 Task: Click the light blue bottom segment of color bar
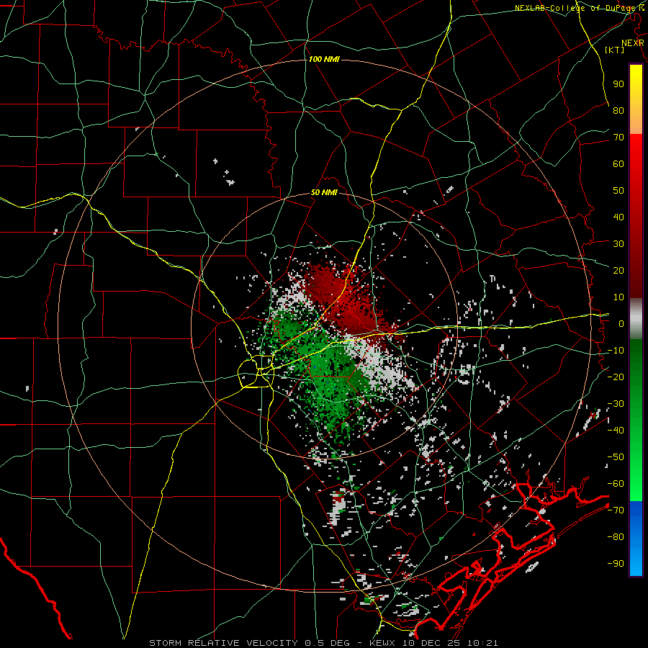tap(636, 562)
